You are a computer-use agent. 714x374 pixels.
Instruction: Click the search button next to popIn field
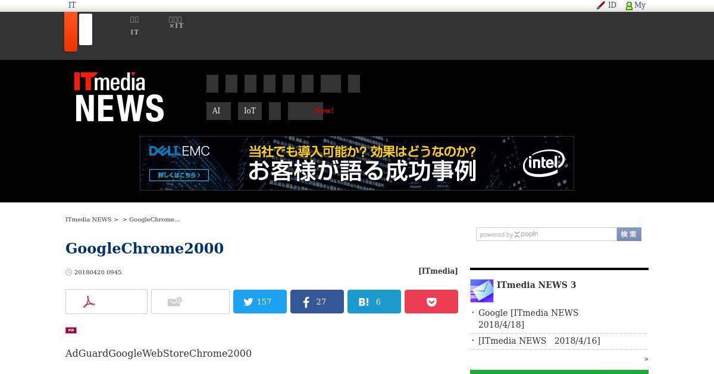point(629,234)
